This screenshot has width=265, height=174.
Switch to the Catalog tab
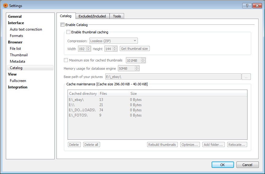pyautogui.click(x=66, y=16)
